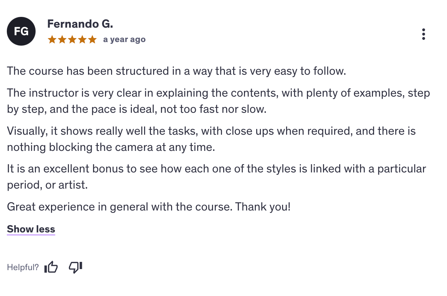Click the sentence about course being structured

(176, 71)
